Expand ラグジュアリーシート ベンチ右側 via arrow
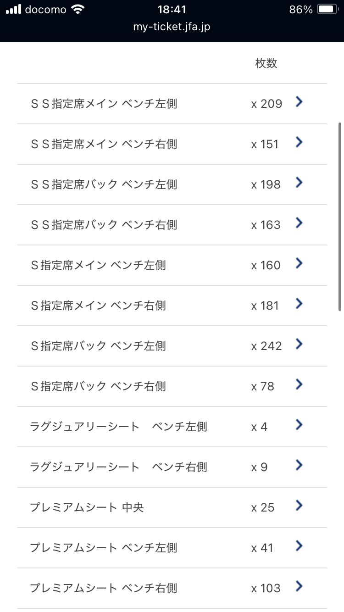Screen dimensions: 344x612 click(299, 466)
